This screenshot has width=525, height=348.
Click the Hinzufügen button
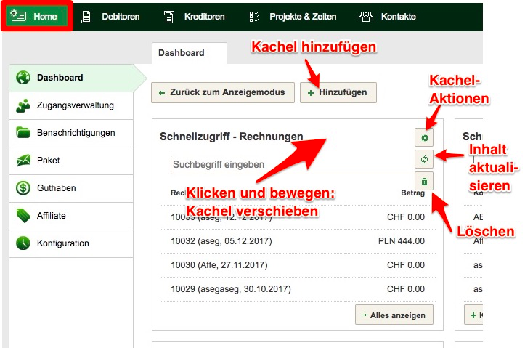click(338, 92)
